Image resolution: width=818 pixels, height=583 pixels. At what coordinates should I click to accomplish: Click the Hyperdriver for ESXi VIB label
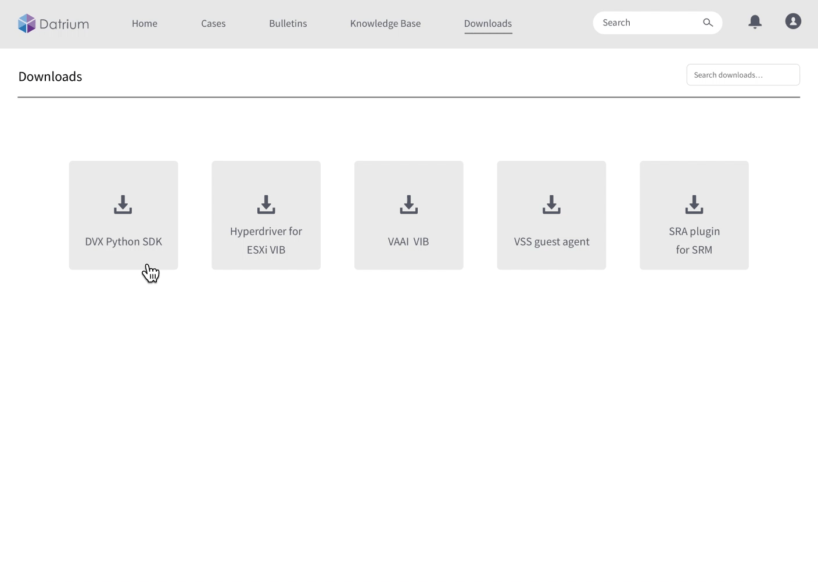[x=266, y=240]
